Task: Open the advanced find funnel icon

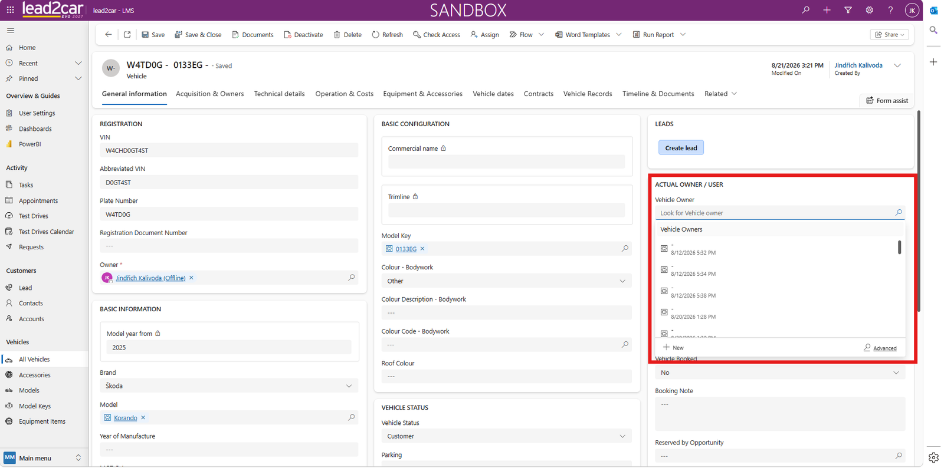Action: (x=848, y=10)
